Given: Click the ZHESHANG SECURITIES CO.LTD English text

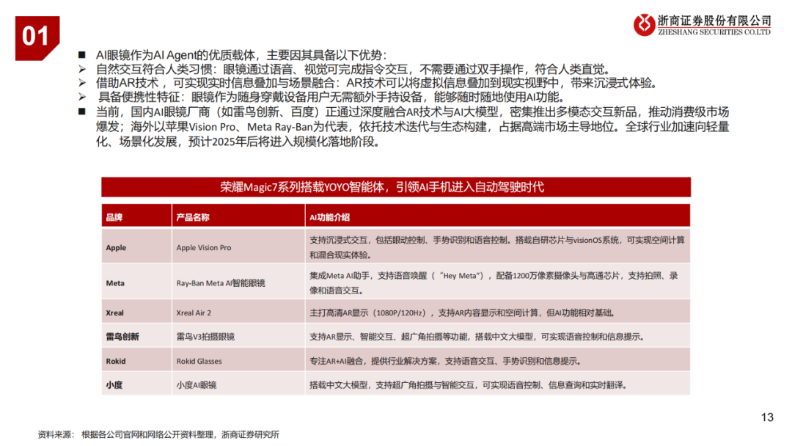Looking at the screenshot, I should [x=714, y=32].
